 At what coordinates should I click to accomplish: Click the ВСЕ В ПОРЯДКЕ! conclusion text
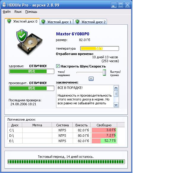coord(70,88)
